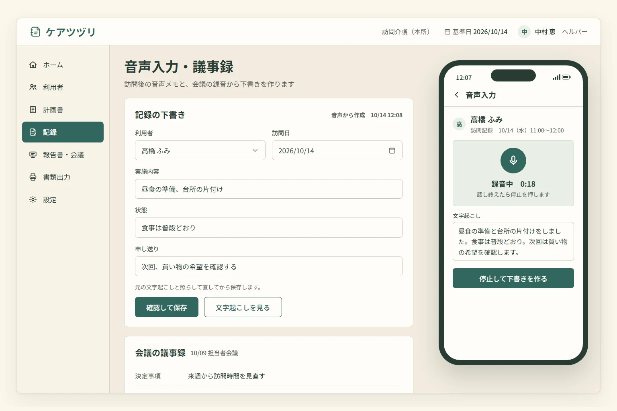Open the 報告書・会議 menu item
The image size is (617, 411).
pos(63,155)
